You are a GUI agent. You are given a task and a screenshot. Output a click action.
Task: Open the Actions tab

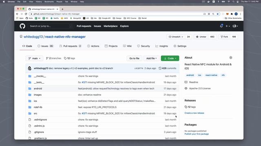(93, 46)
